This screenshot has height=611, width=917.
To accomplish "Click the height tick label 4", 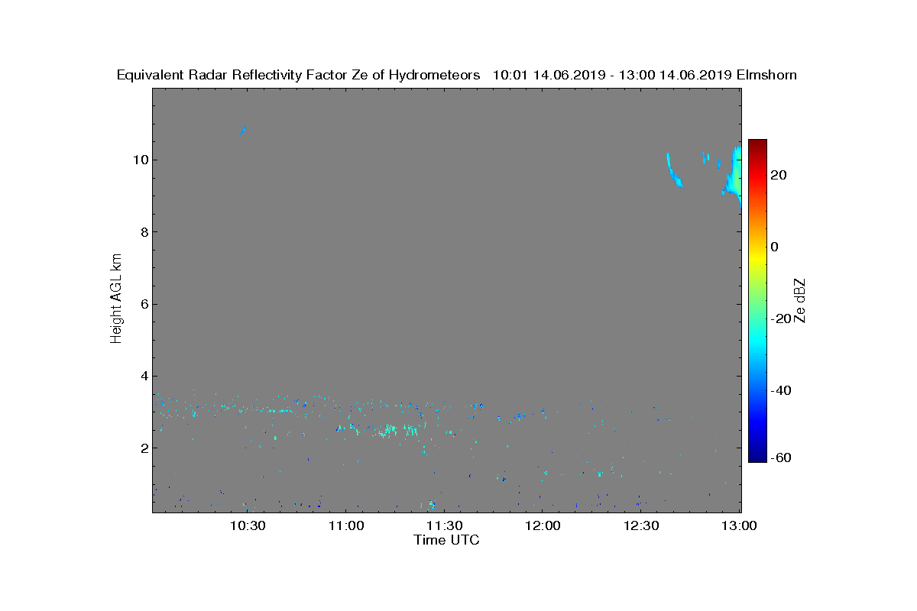I will point(143,376).
